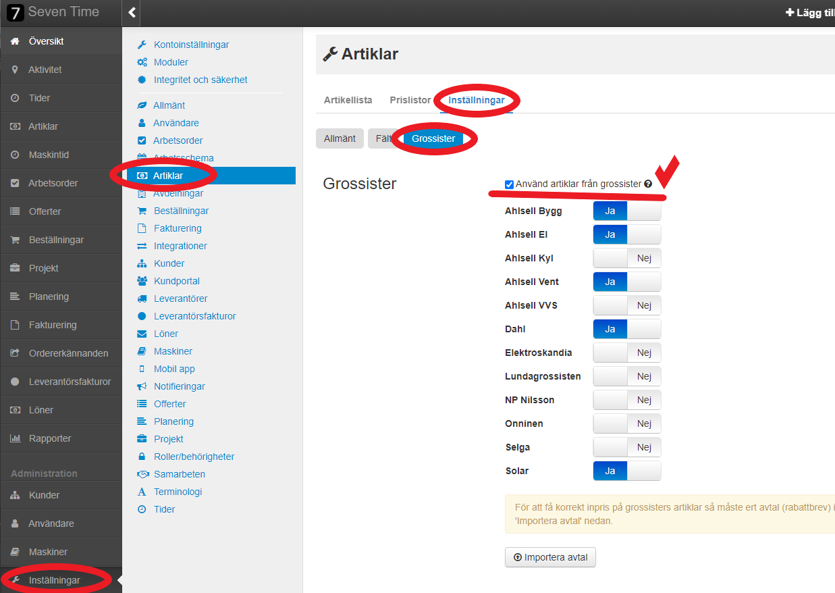Enable the Selga switch
Image resolution: width=835 pixels, height=593 pixels.
(627, 447)
